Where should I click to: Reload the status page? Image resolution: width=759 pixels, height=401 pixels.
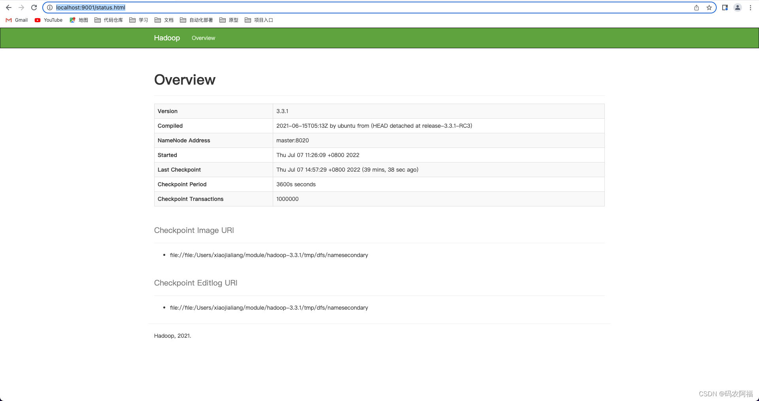(x=34, y=8)
